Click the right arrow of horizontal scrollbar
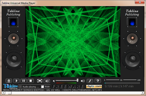This screenshot has height=96, width=146. (142, 93)
